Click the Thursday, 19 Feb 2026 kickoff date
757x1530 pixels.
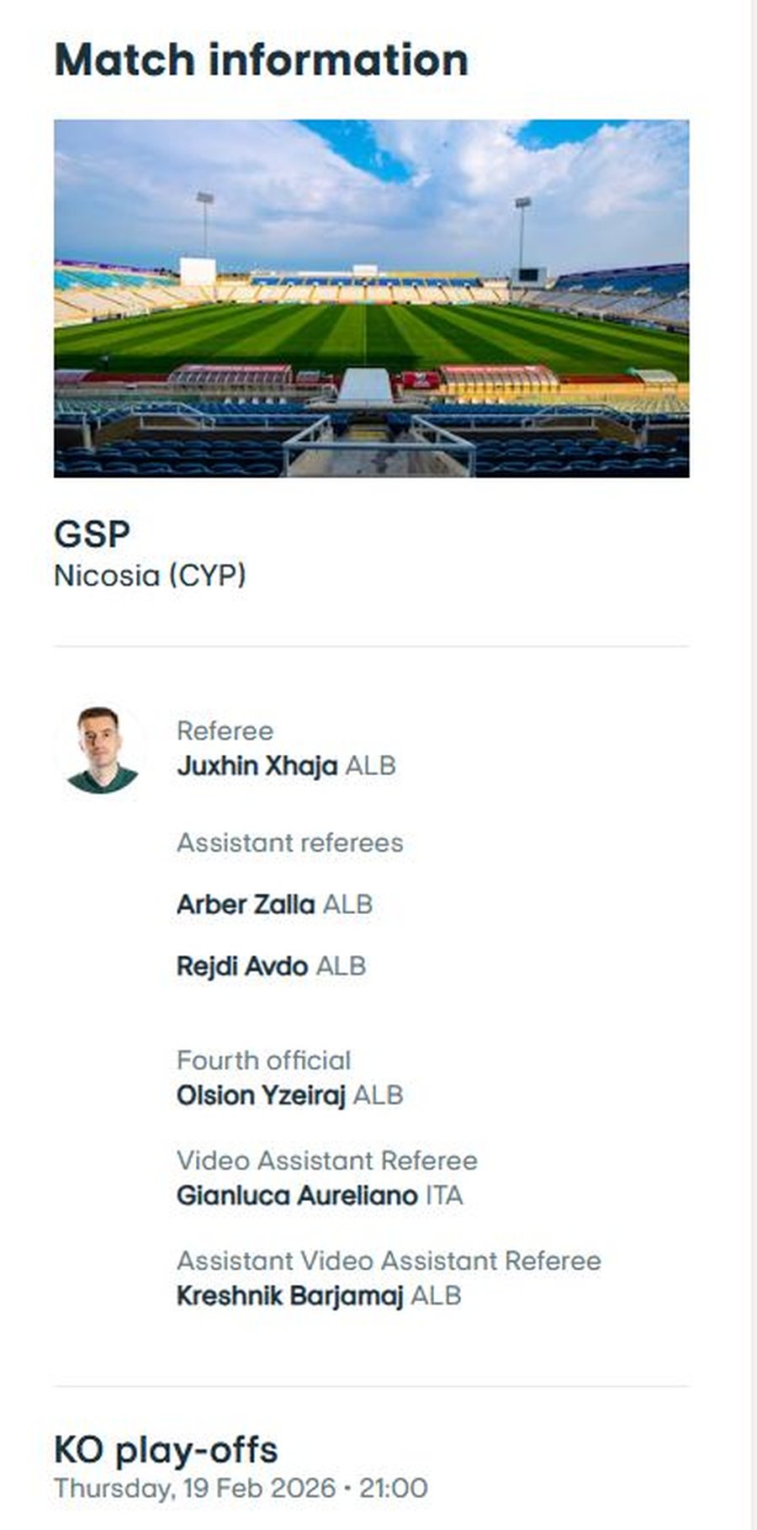[x=194, y=1488]
